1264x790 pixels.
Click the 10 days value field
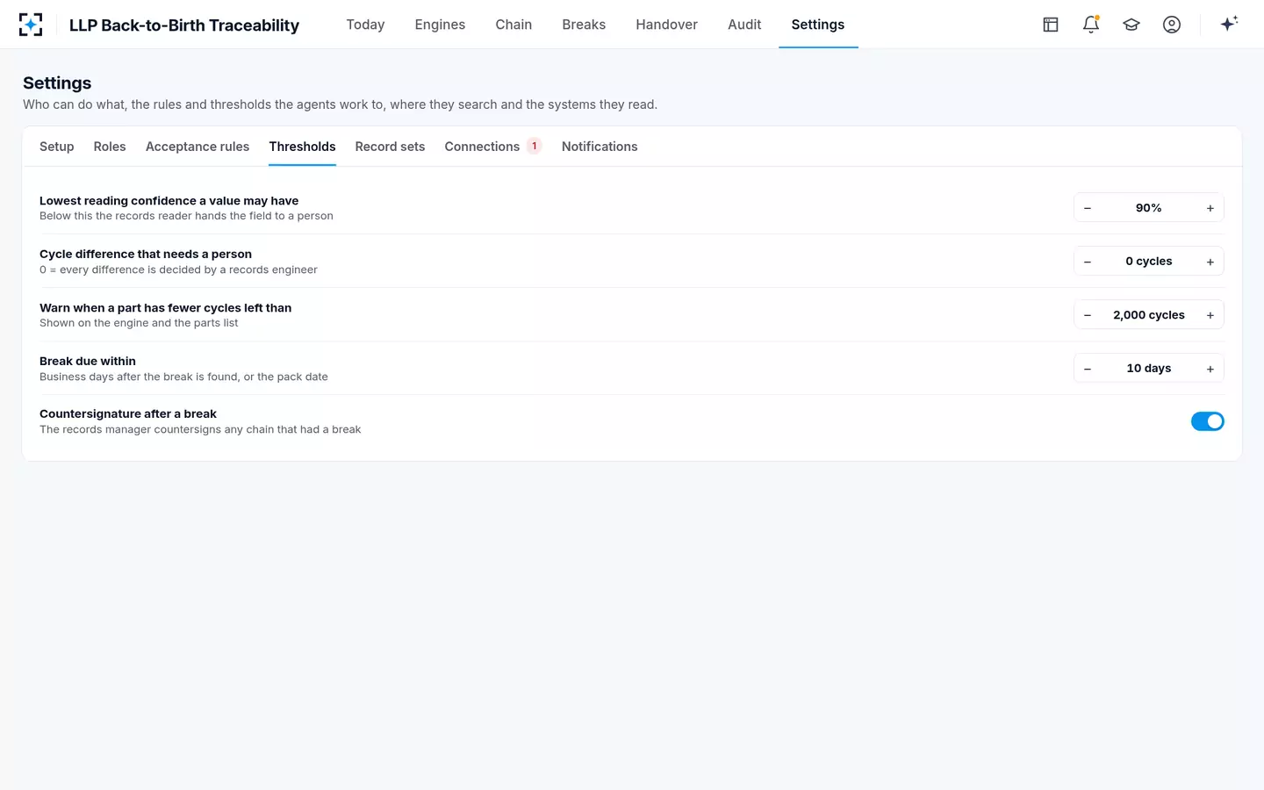pos(1149,369)
